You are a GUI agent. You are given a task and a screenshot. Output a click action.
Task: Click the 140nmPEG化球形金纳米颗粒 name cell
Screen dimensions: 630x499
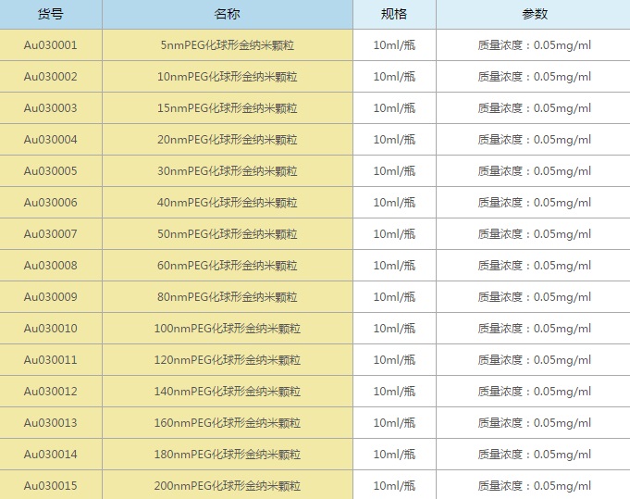click(228, 392)
